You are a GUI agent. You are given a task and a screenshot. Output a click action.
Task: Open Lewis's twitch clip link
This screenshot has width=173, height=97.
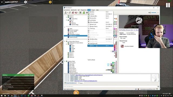(86, 81)
